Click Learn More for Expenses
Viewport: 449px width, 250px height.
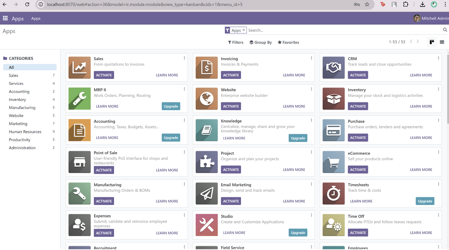coord(167,233)
